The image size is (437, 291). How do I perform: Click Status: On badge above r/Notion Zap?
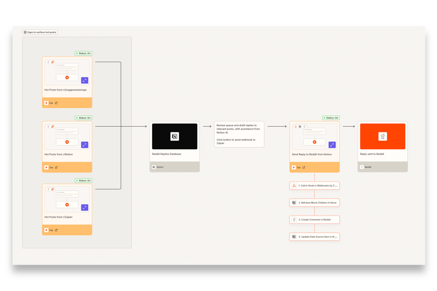click(x=83, y=118)
